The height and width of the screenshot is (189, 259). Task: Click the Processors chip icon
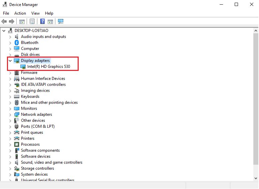pos(17,144)
